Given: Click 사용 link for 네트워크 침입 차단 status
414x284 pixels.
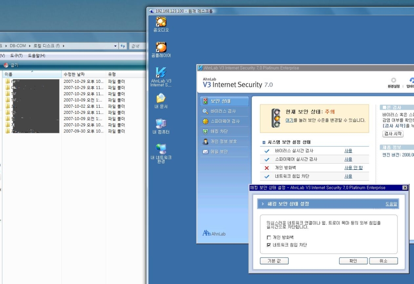Looking at the screenshot, I should coord(348,176).
